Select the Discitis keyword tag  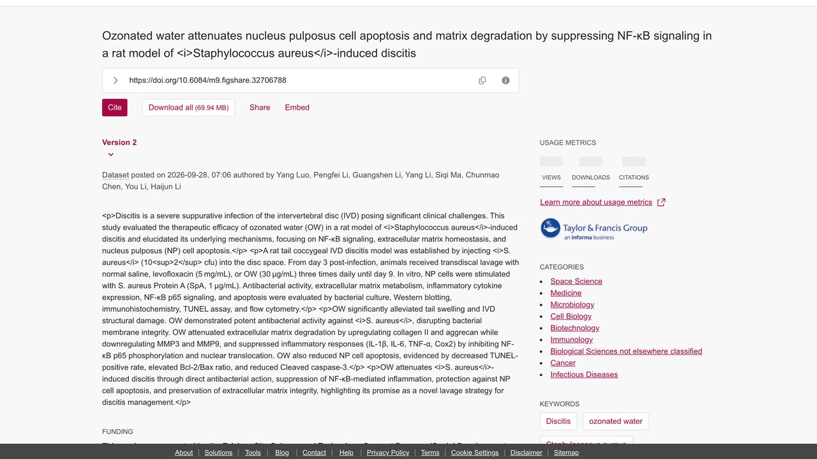558,421
